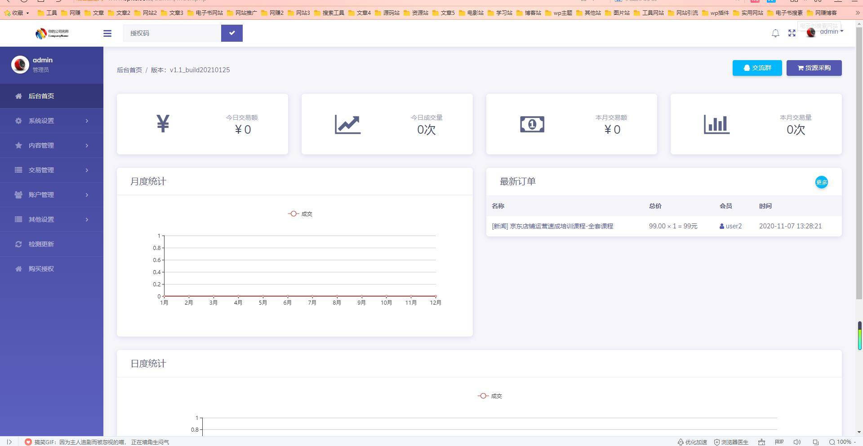
Task: Click the company logo in header
Action: (52, 33)
